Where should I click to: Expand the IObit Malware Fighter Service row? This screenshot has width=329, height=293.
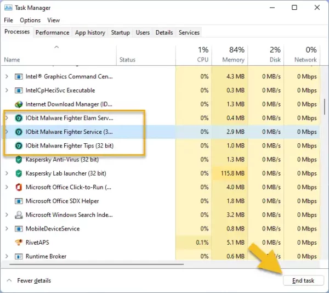pos(7,132)
